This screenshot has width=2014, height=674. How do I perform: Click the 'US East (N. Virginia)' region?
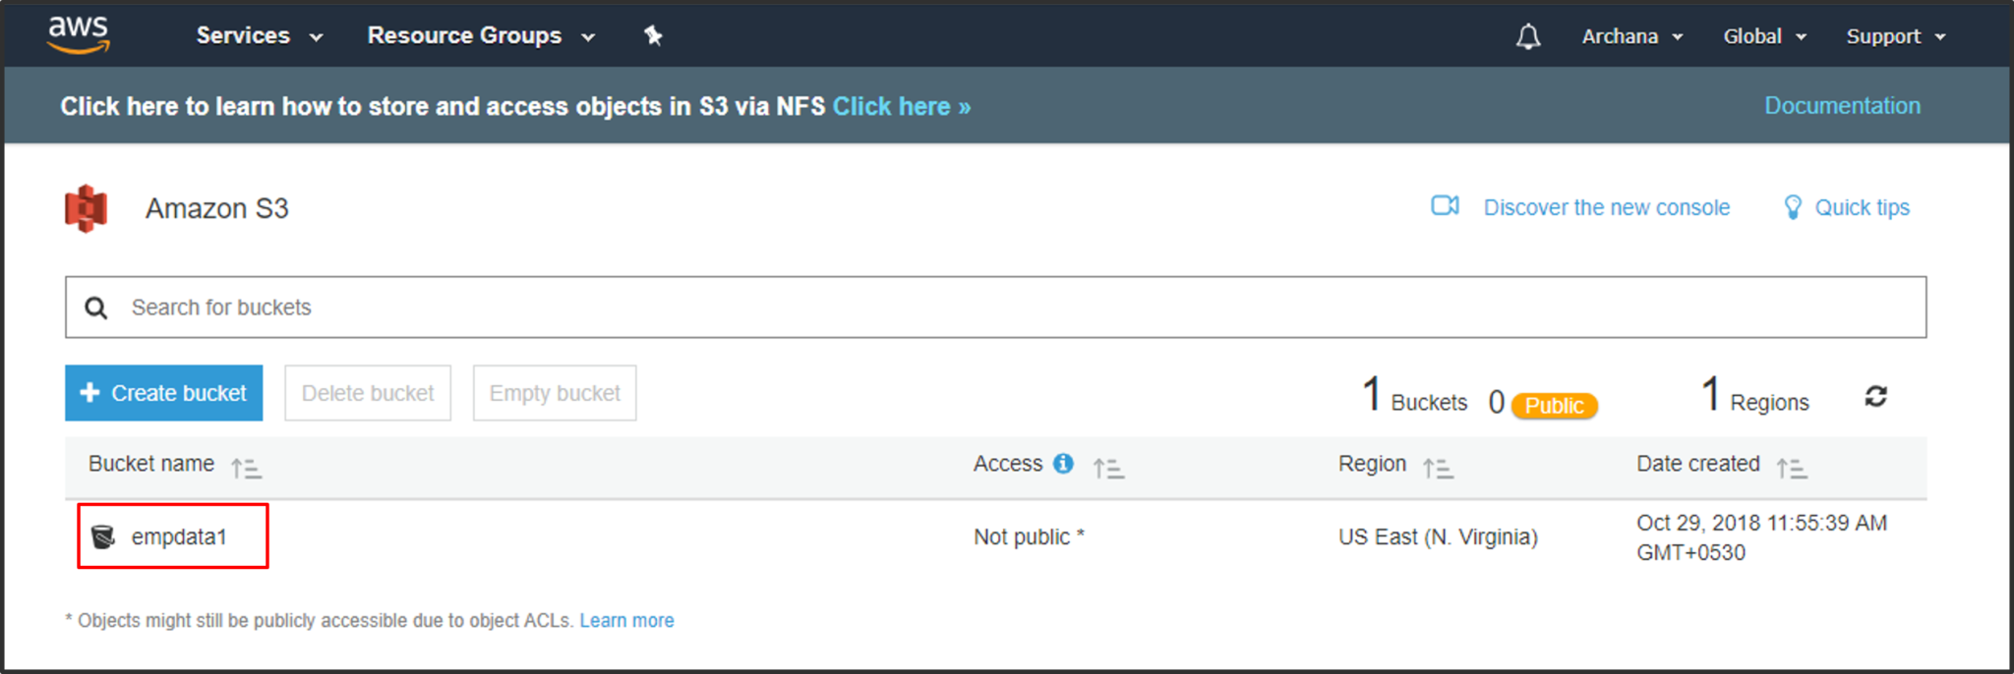[1438, 536]
